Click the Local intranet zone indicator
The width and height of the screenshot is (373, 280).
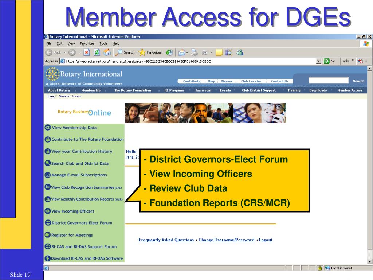coord(338,268)
